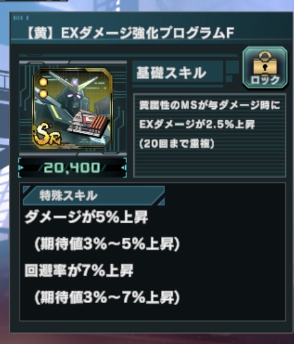Screen dimensions: 294x344
Task: Select the 基礎スキル header label
Action: [171, 73]
